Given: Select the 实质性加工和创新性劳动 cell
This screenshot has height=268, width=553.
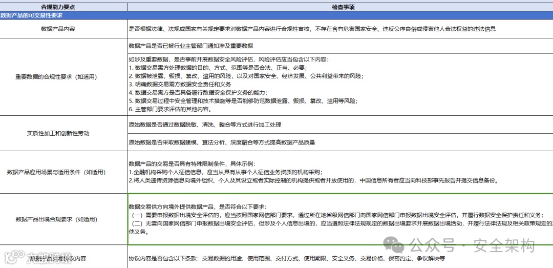Looking at the screenshot, I should pos(63,133).
